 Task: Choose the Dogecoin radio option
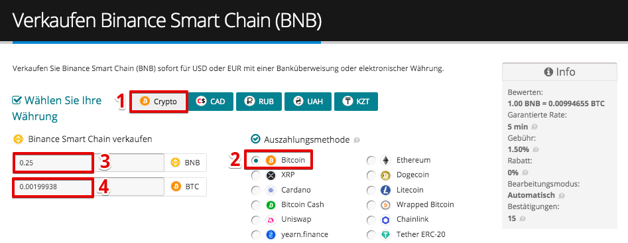[x=371, y=176]
